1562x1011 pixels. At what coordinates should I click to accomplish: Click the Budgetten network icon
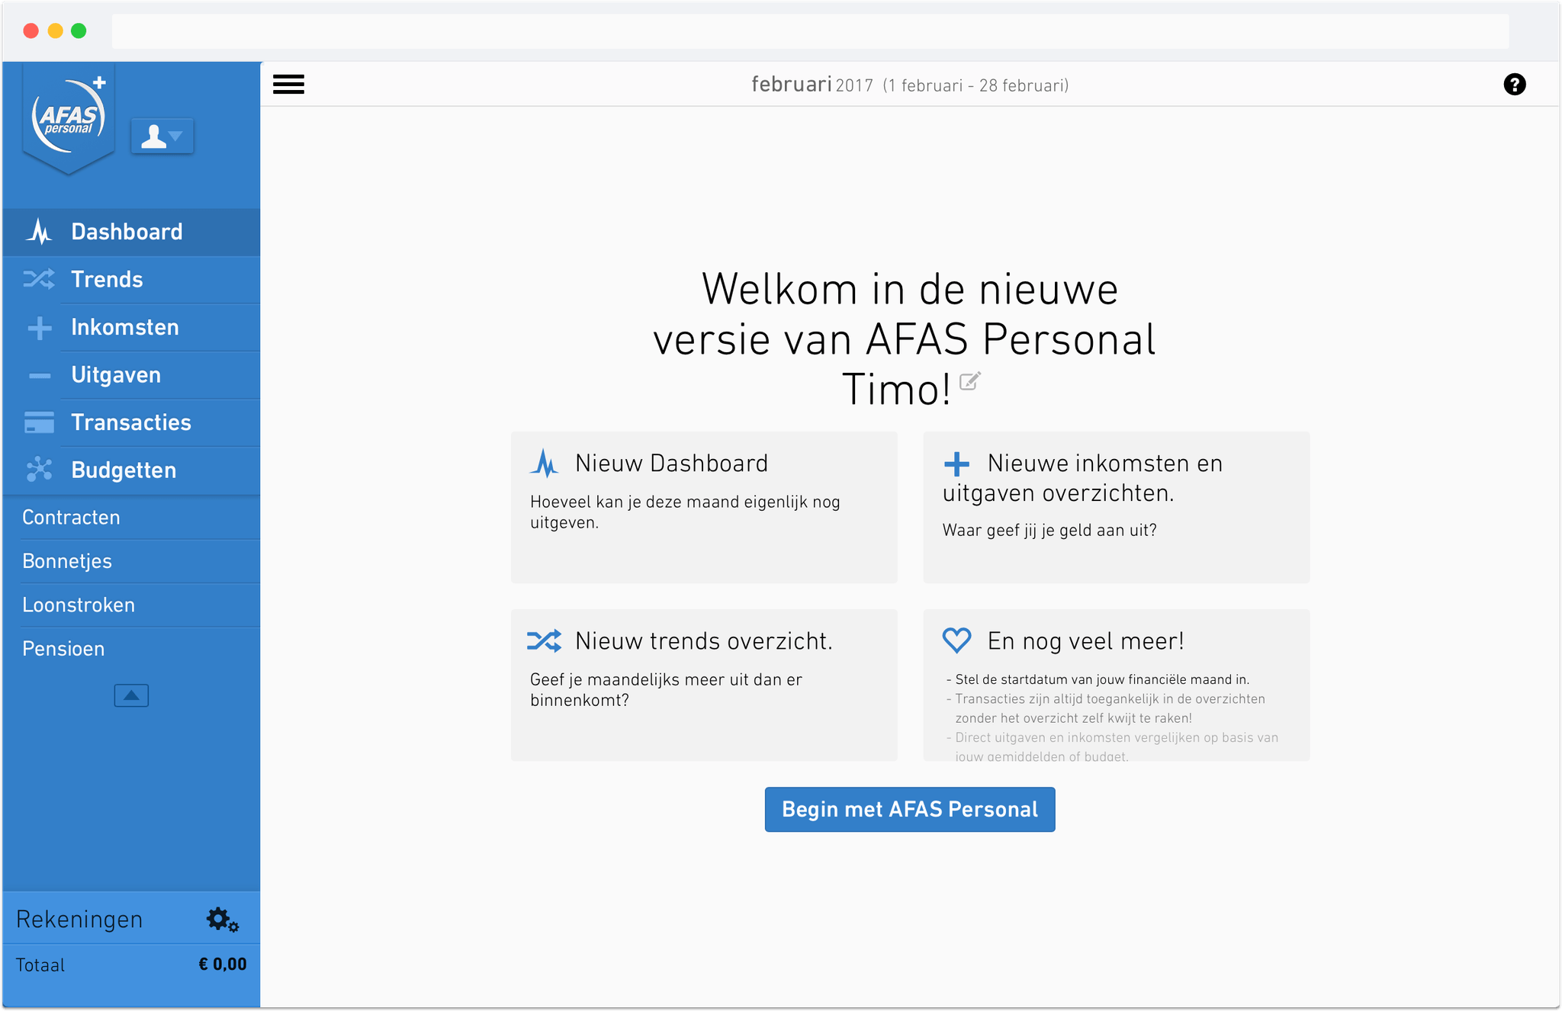40,470
